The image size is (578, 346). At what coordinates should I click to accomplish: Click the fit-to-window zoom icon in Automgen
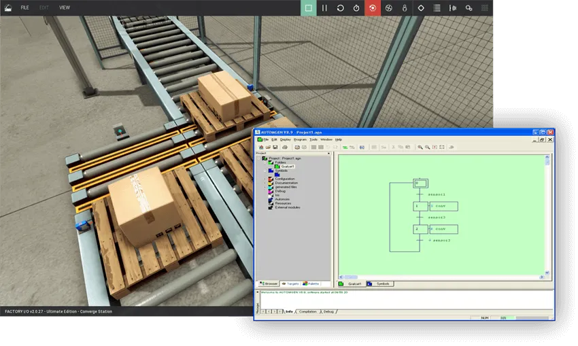pos(441,147)
